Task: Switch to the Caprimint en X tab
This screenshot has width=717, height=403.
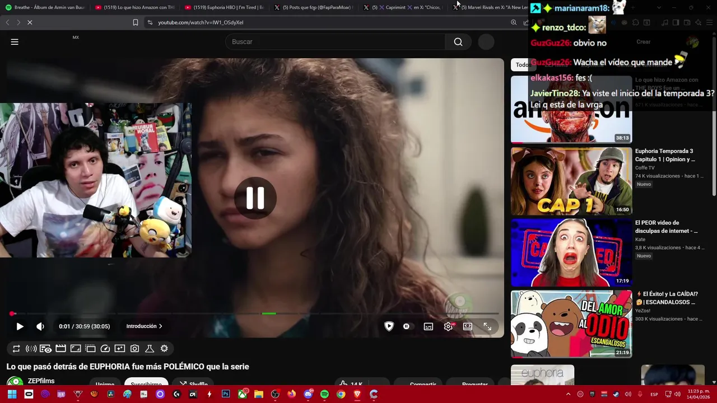Action: click(403, 7)
